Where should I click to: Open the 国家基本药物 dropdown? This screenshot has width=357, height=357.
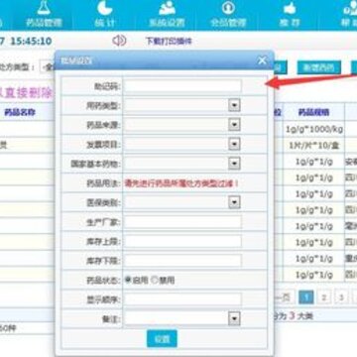point(234,164)
